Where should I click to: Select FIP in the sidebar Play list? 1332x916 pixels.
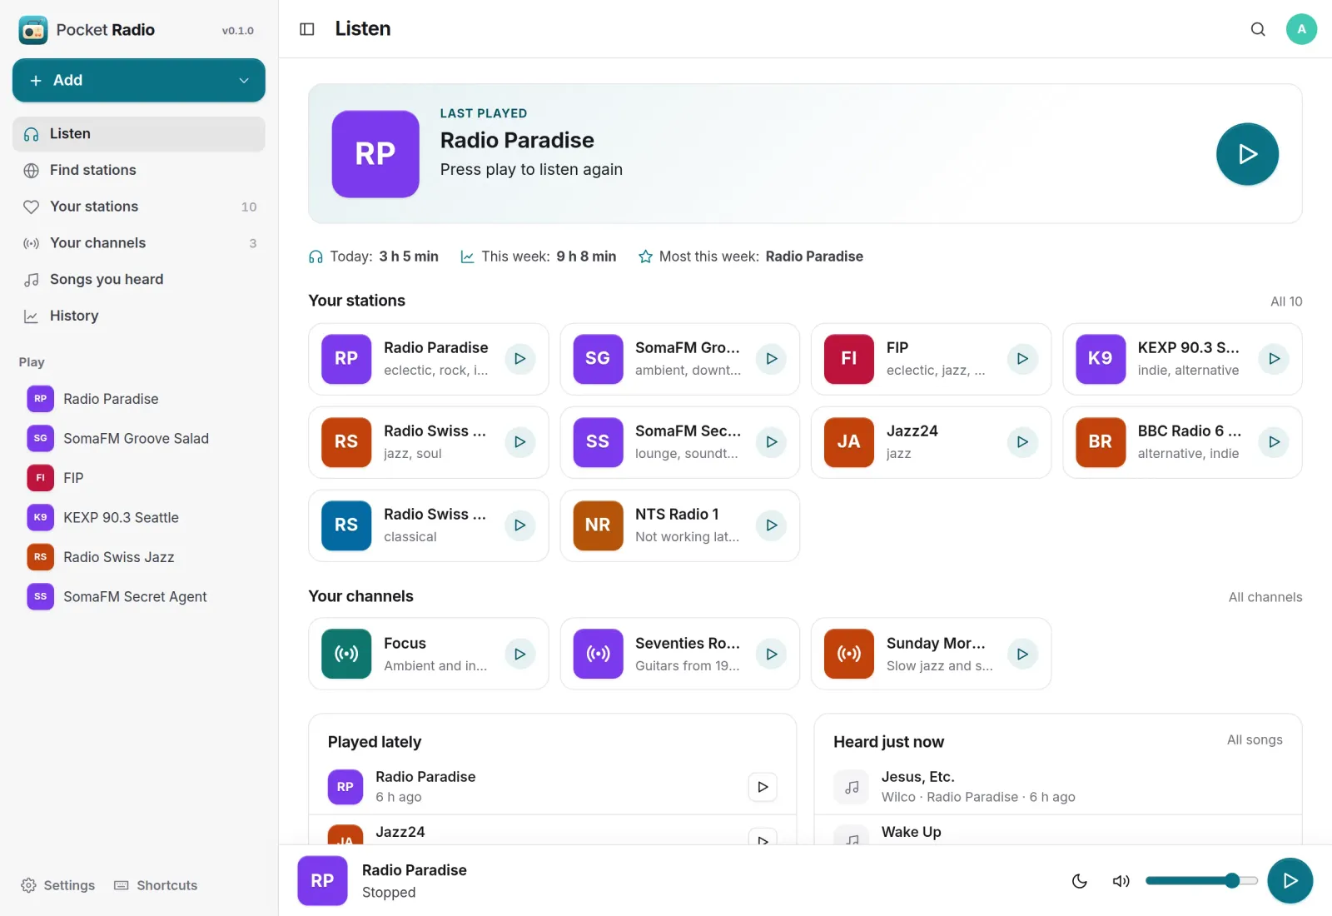click(x=139, y=478)
